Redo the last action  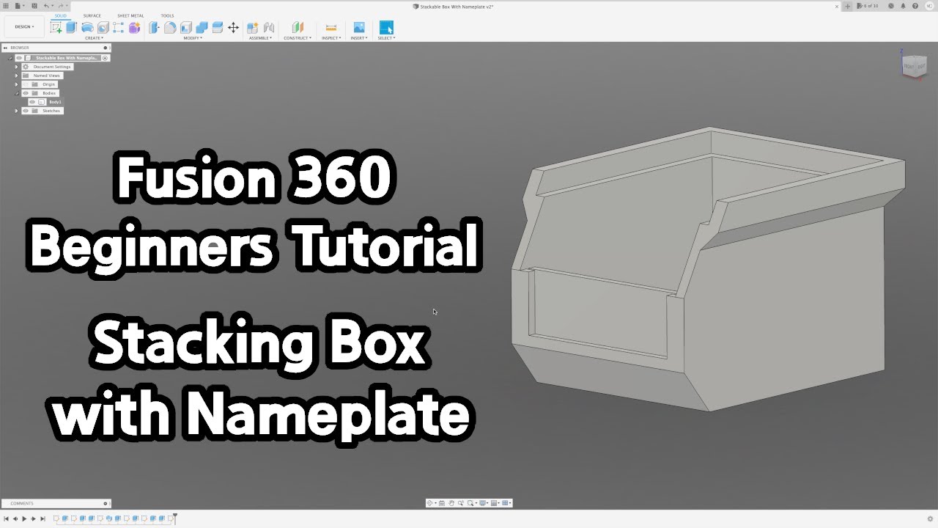(x=62, y=6)
